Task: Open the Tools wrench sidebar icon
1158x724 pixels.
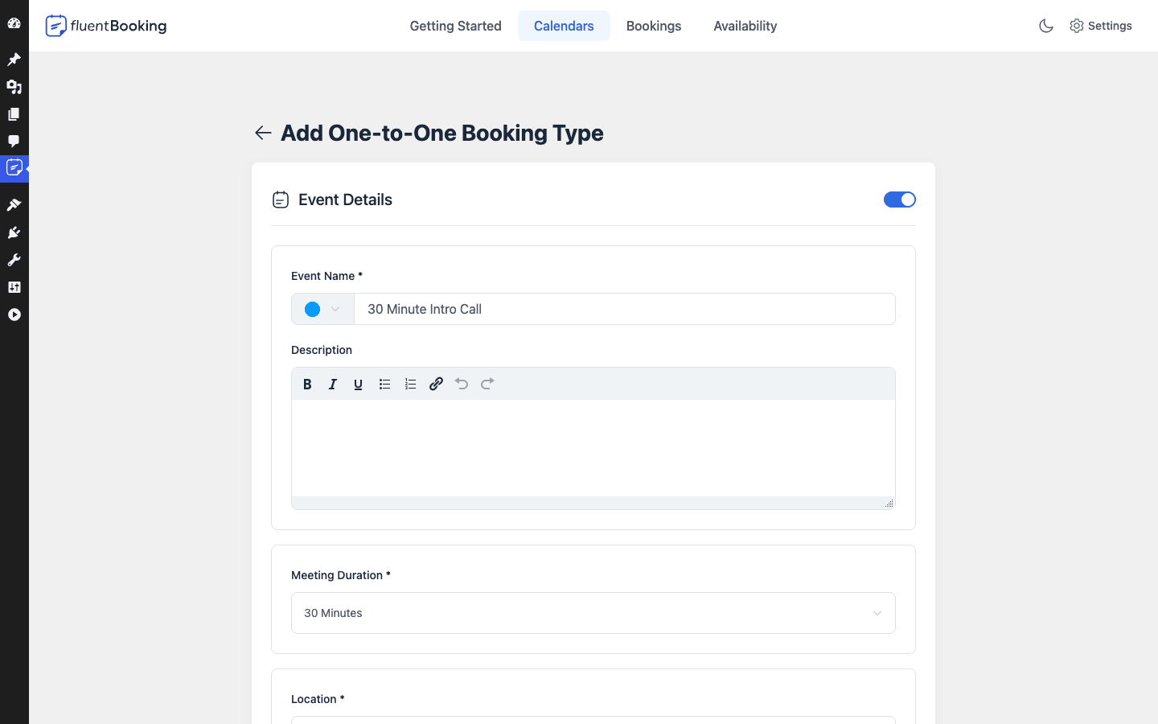Action: pyautogui.click(x=14, y=260)
